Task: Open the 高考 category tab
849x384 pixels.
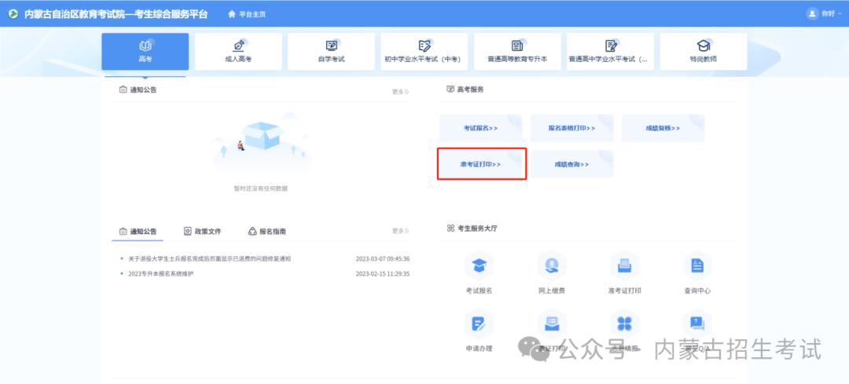Action: pos(145,51)
